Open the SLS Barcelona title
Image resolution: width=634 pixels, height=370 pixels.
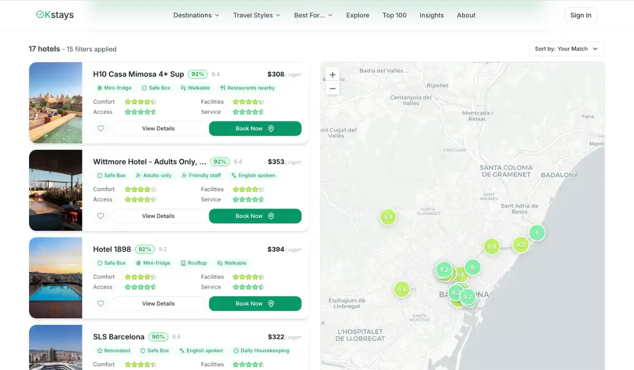click(x=119, y=337)
